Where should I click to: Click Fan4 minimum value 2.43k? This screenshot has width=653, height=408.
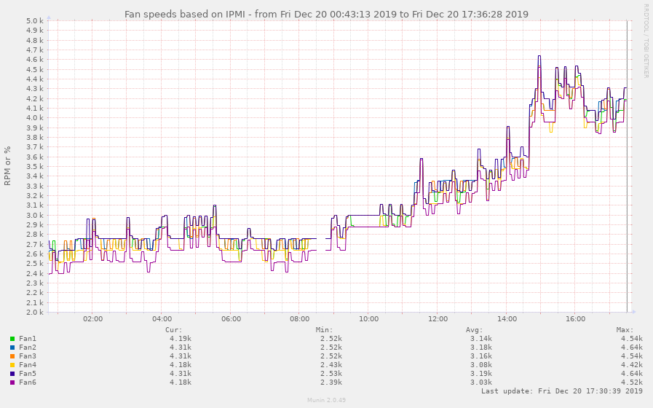point(331,365)
